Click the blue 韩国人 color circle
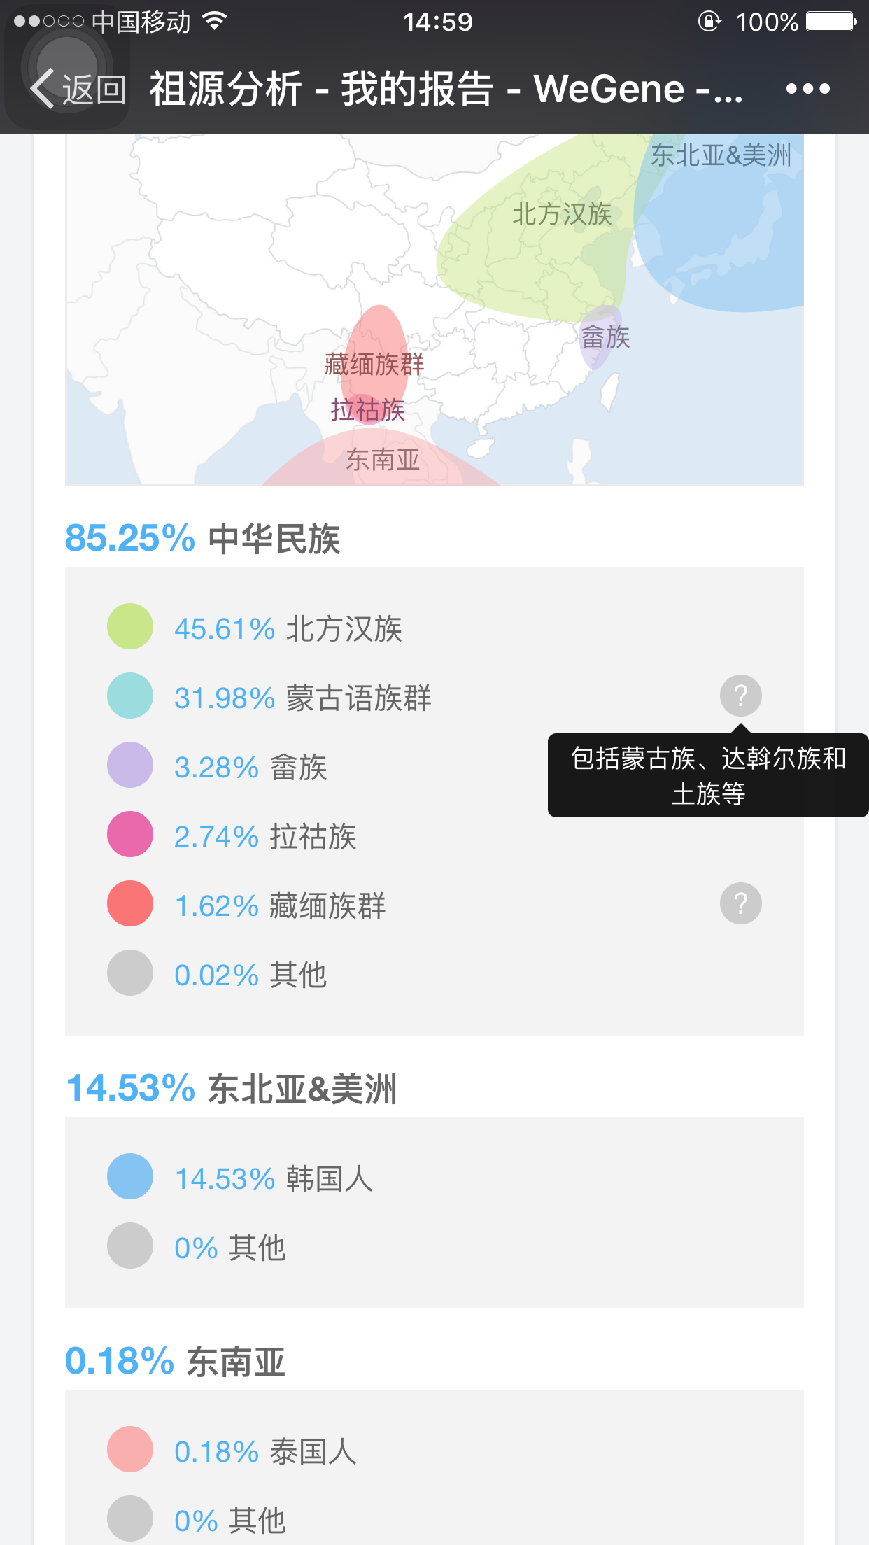Image resolution: width=869 pixels, height=1545 pixels. click(130, 1176)
